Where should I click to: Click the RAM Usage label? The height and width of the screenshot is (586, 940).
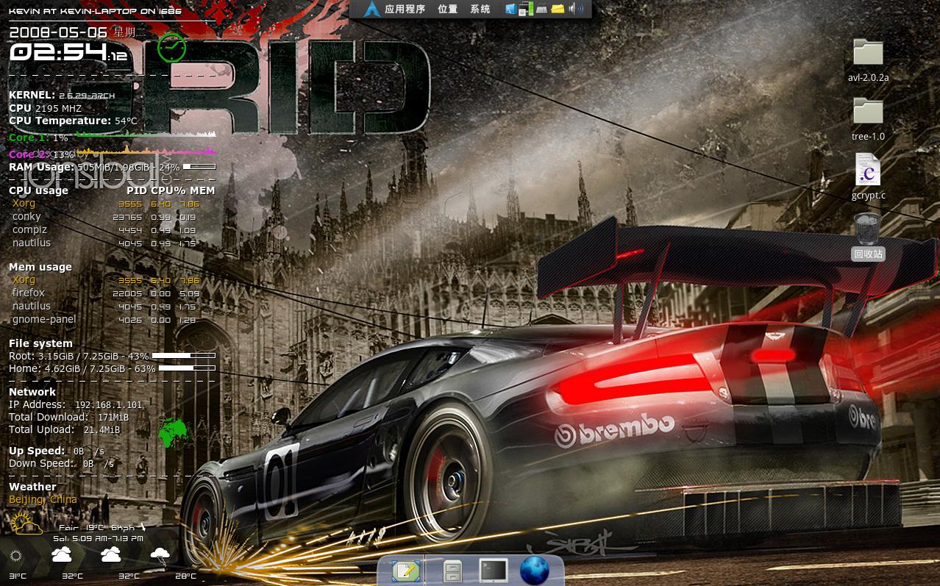(x=42, y=167)
